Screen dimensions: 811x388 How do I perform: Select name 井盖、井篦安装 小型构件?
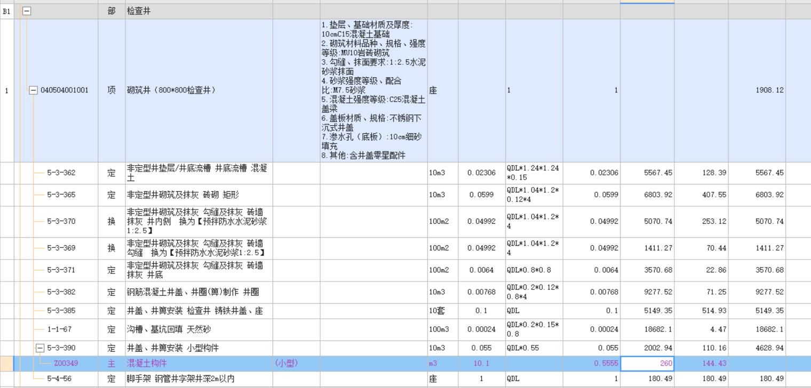click(x=173, y=348)
